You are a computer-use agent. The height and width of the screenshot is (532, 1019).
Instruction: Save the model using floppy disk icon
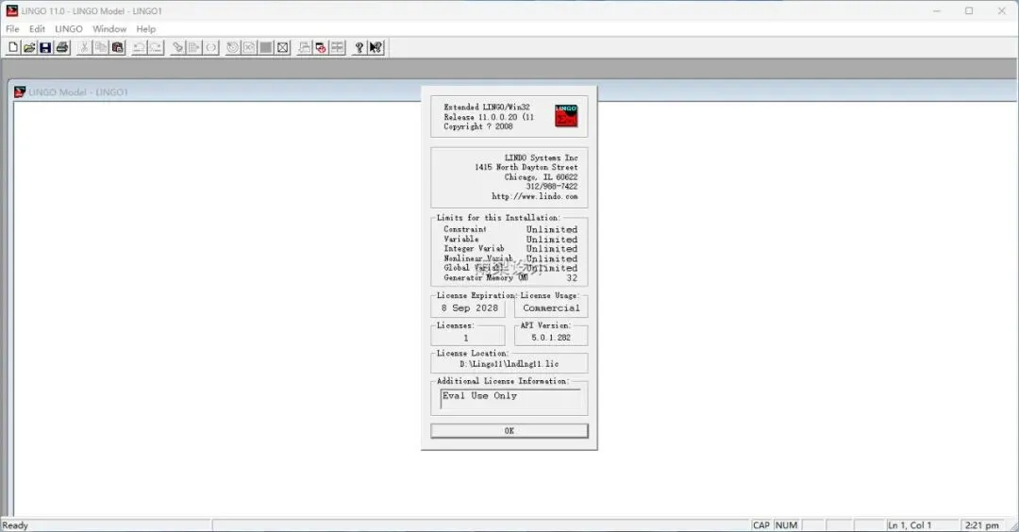point(45,47)
